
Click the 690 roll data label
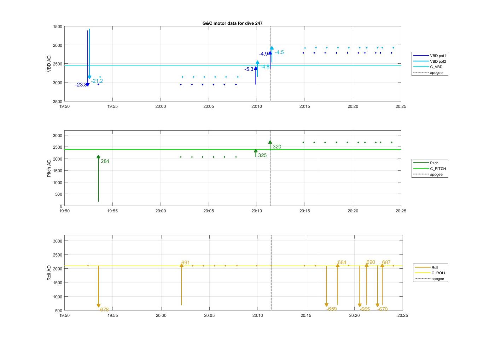coord(371,262)
